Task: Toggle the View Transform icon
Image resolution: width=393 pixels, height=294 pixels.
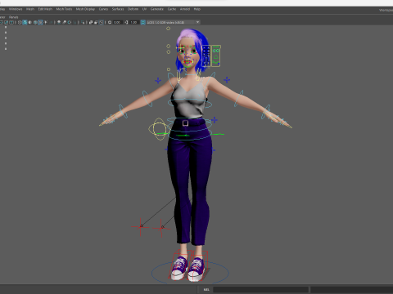Action: [x=142, y=22]
